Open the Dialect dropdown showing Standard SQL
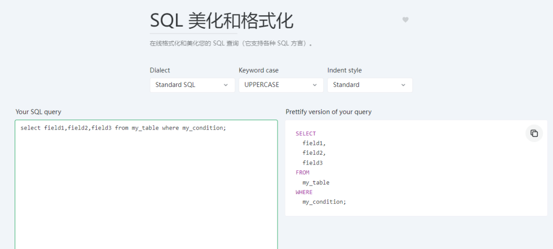Screen dimensions: 553x249 point(192,85)
